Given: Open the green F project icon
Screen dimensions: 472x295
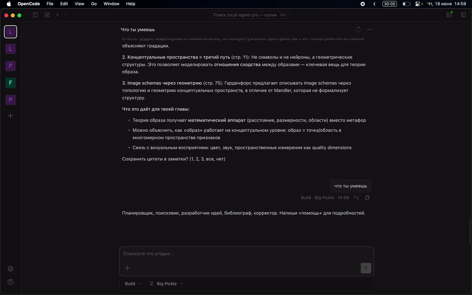Looking at the screenshot, I should (x=10, y=83).
